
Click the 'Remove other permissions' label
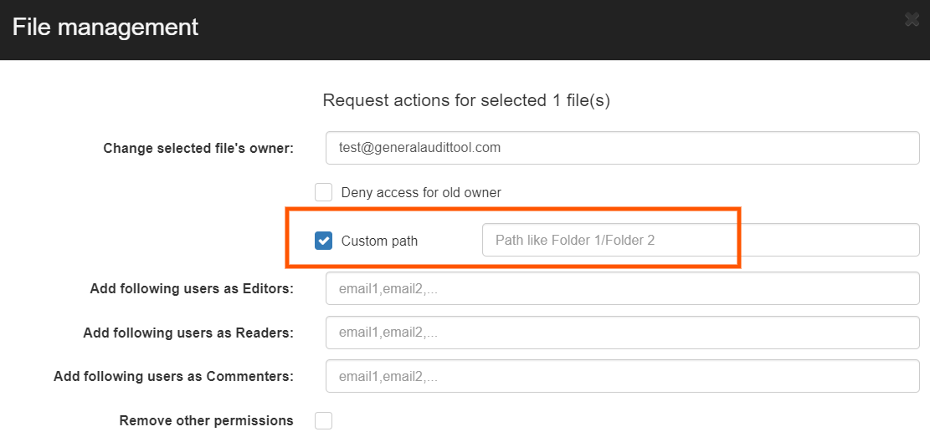[206, 420]
